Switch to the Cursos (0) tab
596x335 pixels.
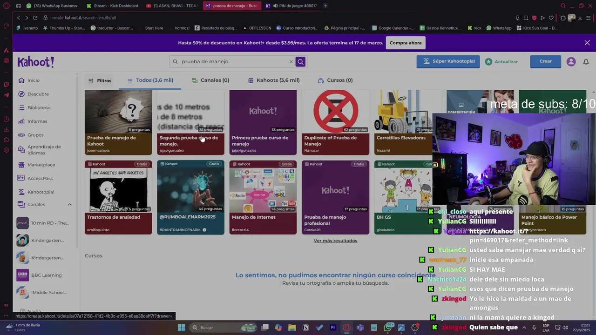335,80
